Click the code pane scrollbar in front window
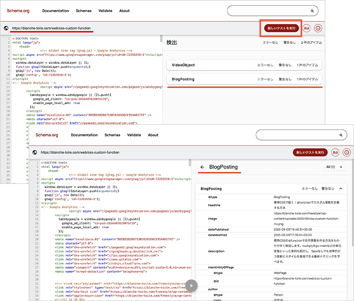This screenshot has width=354, height=301. (x=190, y=163)
